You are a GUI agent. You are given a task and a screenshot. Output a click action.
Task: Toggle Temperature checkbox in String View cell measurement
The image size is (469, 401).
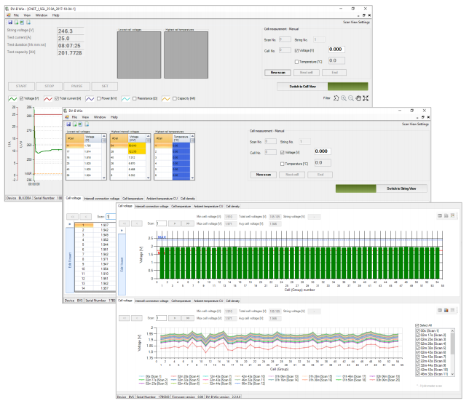point(296,62)
